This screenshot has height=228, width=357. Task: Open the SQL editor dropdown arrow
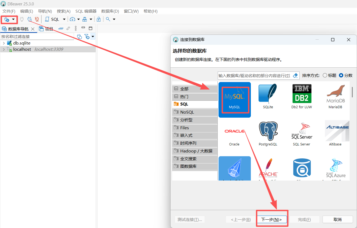[64, 19]
